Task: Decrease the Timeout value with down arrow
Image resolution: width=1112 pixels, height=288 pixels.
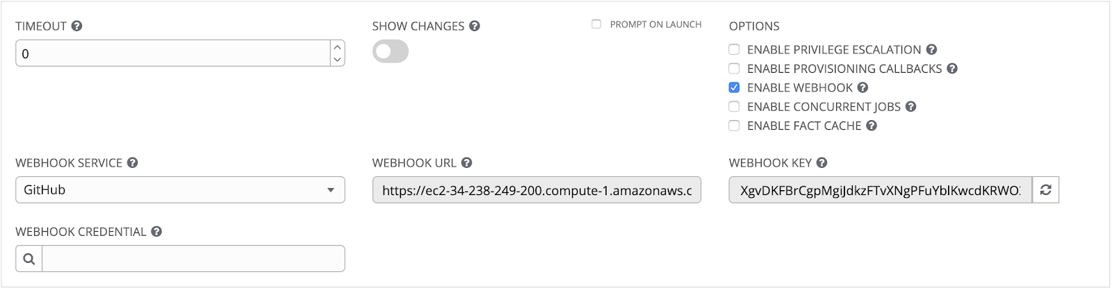Action: click(337, 60)
